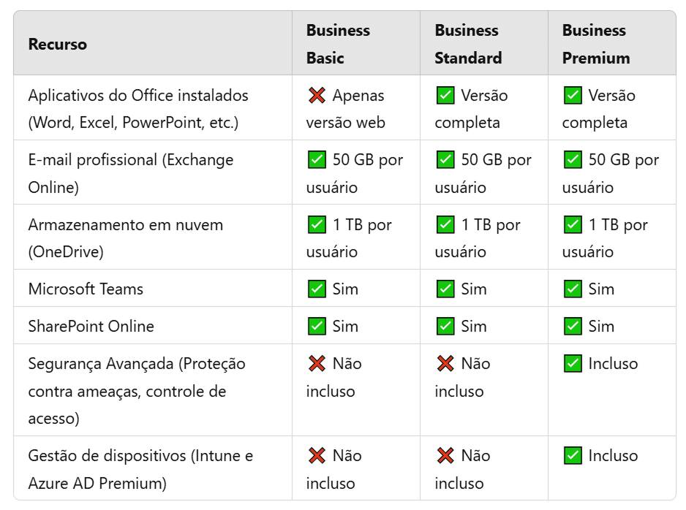This screenshot has height=510, width=686.
Task: Click green check "Incluso" in Gestão de dispositivos row
Action: [x=573, y=456]
